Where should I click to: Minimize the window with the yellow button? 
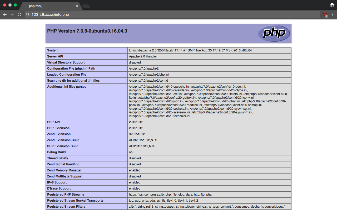tap(10, 5)
